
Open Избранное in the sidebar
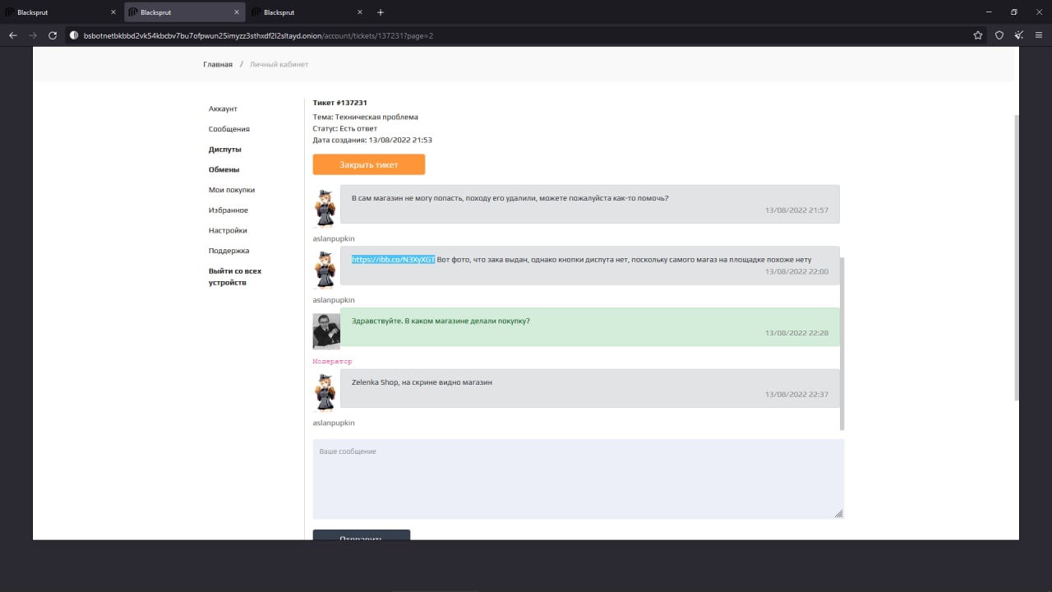(228, 210)
